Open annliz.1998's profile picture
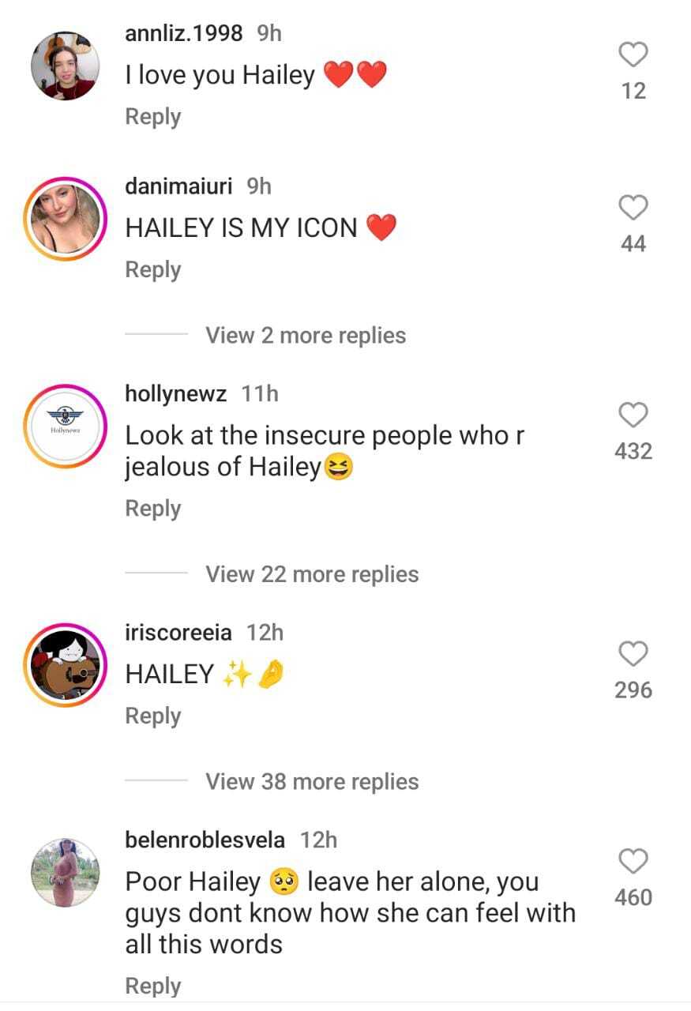This screenshot has height=1011, width=691. (66, 66)
